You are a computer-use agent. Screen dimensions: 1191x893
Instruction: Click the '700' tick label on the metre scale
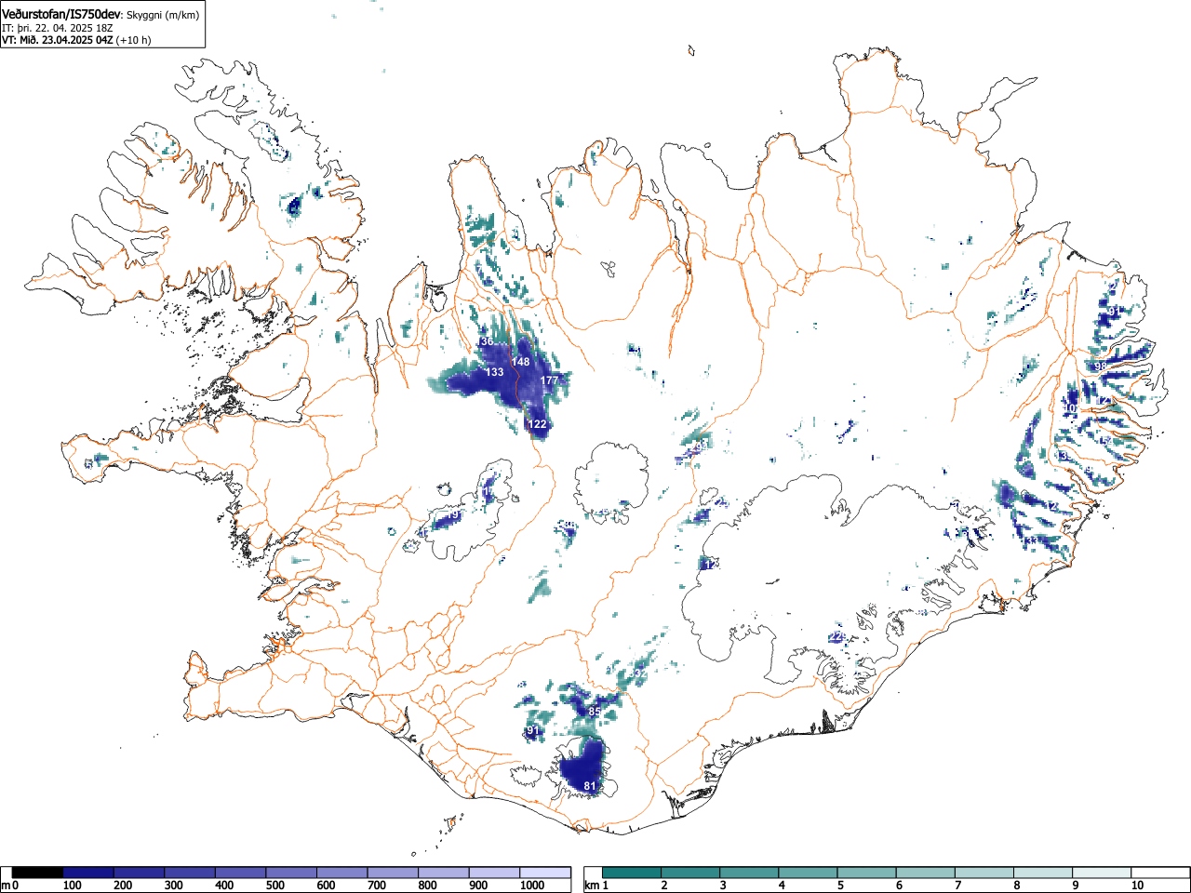tap(376, 886)
